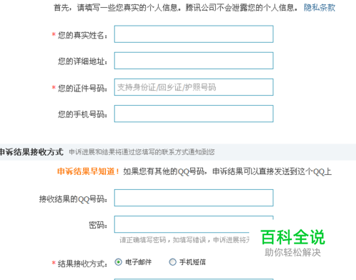Select the 您的手机号码 input box
Image resolution: width=356 pixels, height=280 pixels.
tap(194, 114)
